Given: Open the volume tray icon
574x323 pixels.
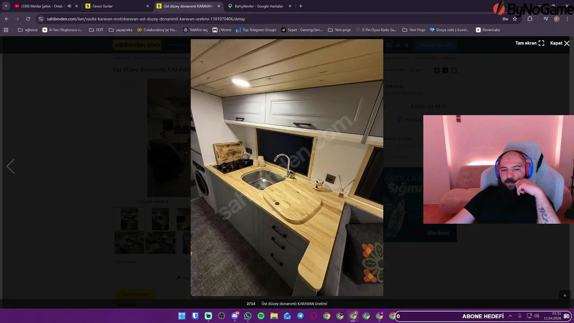Looking at the screenshot, I should click(537, 316).
